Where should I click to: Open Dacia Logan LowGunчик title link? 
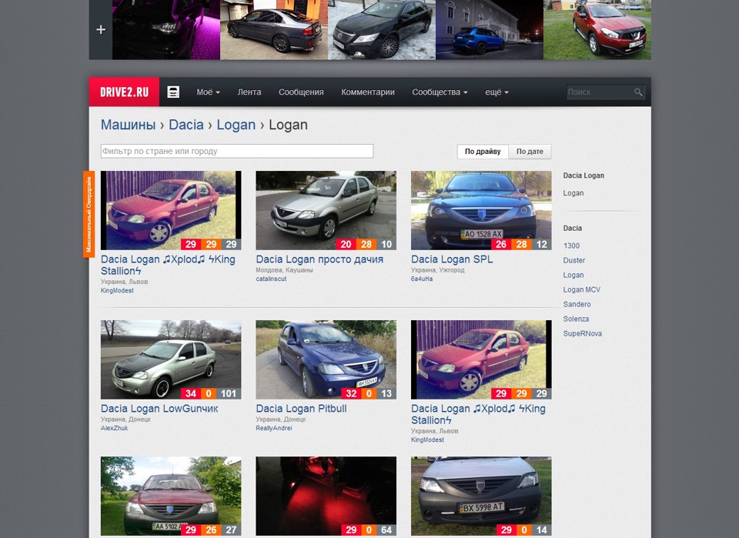point(159,409)
